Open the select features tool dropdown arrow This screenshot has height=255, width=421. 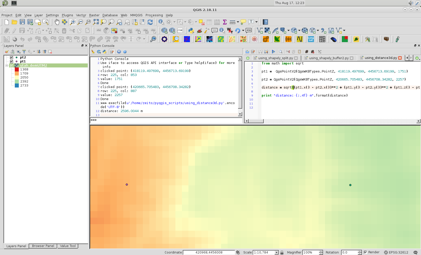point(185,22)
